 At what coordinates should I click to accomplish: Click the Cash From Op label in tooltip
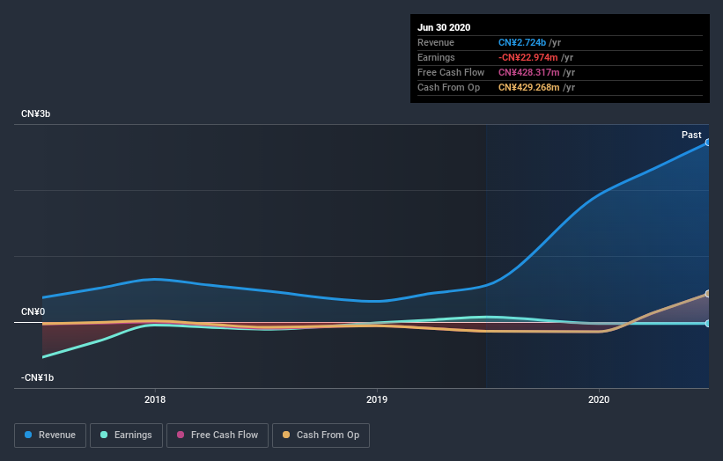[x=448, y=87]
